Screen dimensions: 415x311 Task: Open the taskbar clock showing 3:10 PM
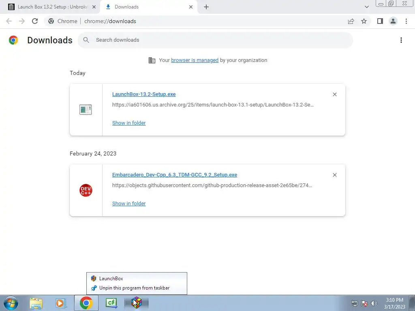click(x=394, y=303)
